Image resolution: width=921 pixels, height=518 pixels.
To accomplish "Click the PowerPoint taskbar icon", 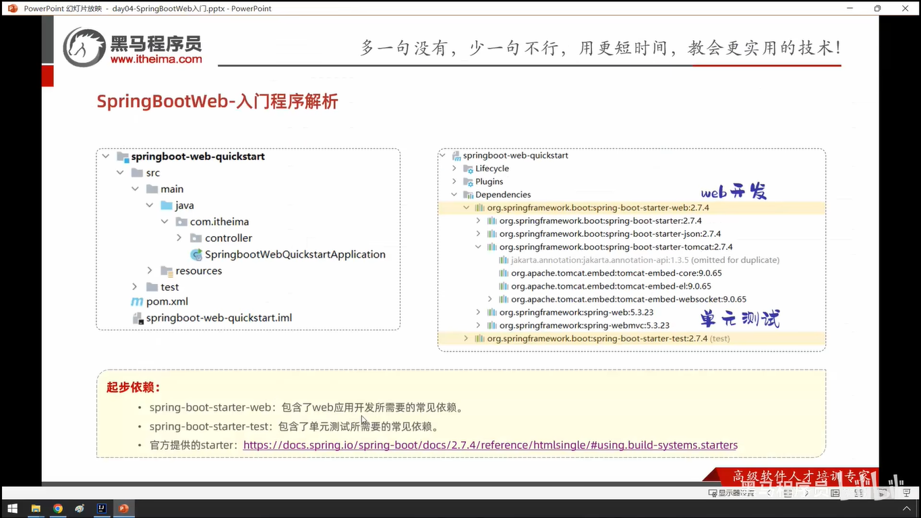I will (x=123, y=509).
